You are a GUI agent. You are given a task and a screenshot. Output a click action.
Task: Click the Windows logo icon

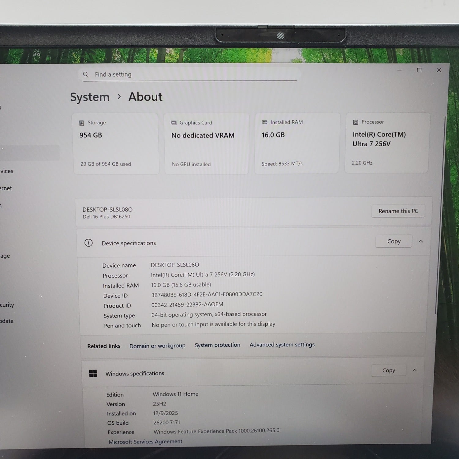(93, 373)
